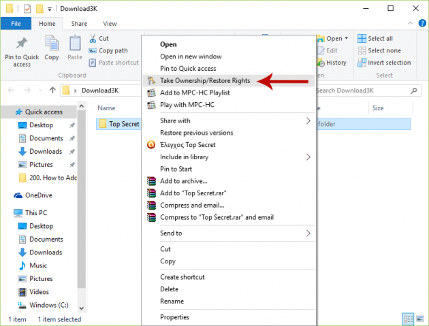The image size is (429, 326).
Task: Expand the Send to submenu
Action: coord(308,233)
